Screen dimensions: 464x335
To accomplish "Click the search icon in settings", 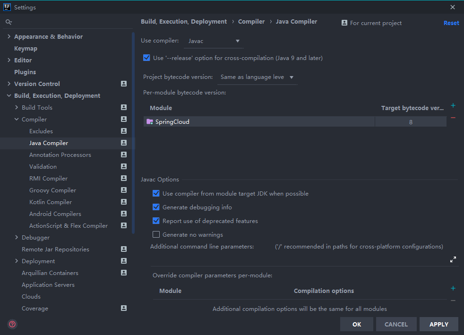I will click(8, 22).
